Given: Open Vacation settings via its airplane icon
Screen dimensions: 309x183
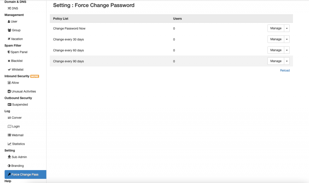Looking at the screenshot, I should click(9, 39).
